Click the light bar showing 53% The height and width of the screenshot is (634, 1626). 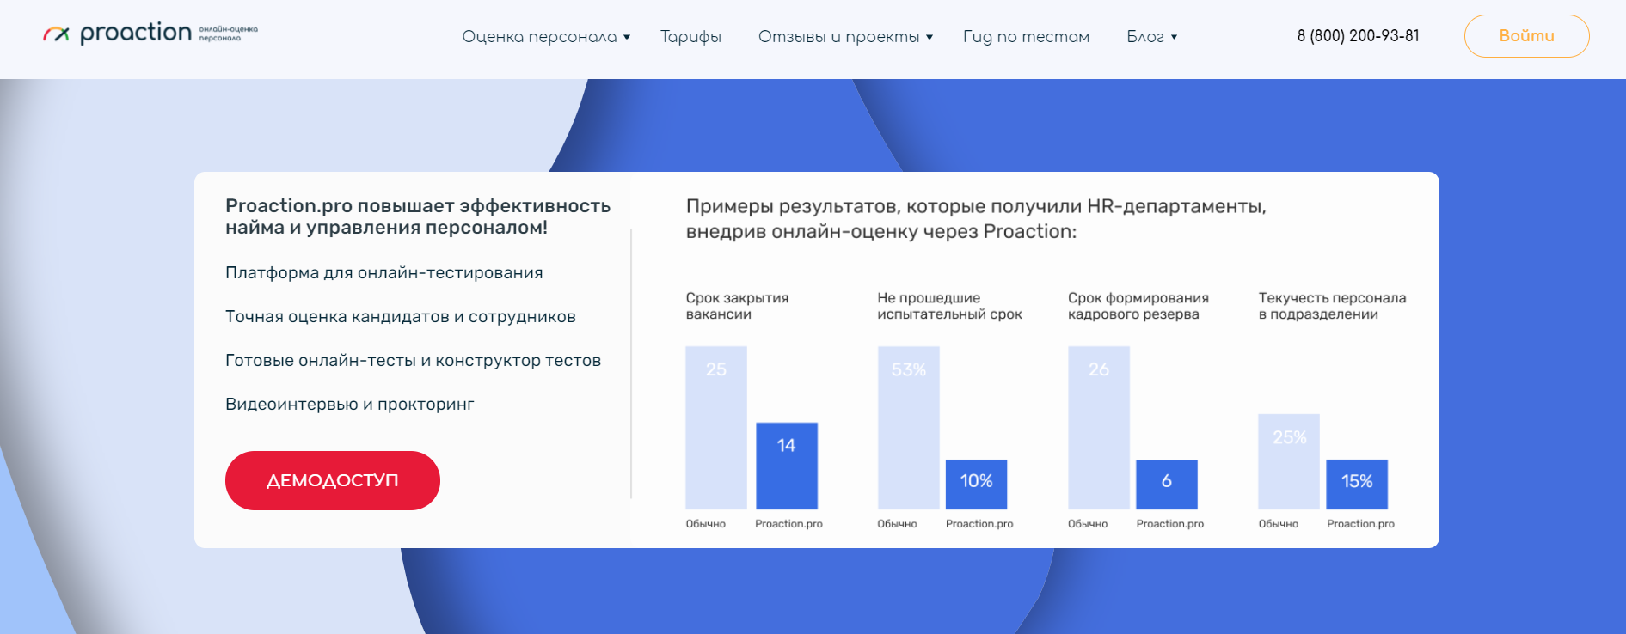point(909,428)
